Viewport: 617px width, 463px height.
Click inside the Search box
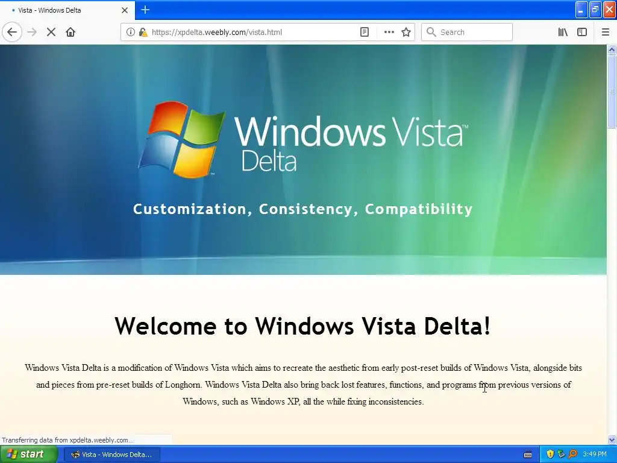point(467,33)
